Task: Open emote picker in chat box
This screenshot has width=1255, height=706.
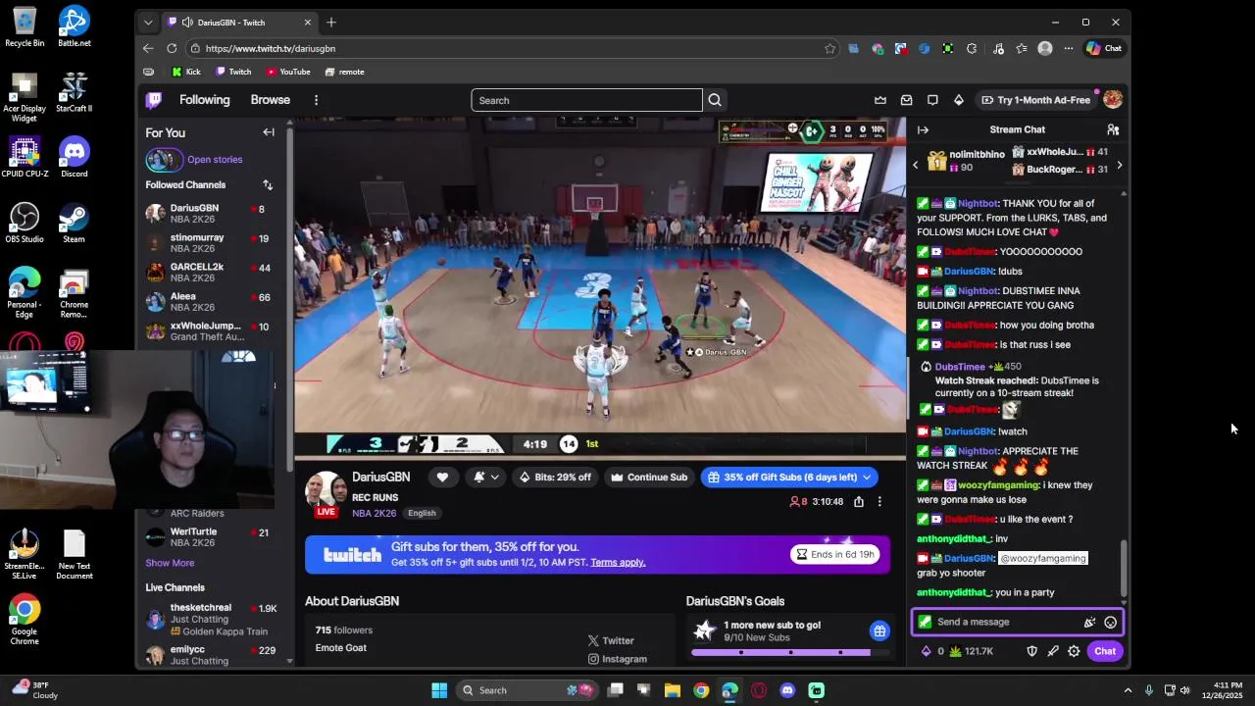Action: coord(1110,622)
